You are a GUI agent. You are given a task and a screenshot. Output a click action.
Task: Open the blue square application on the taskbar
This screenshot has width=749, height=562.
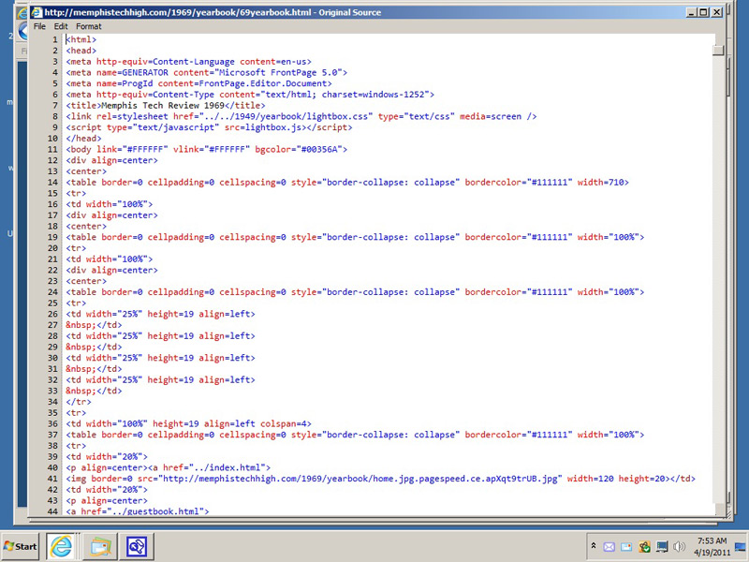137,546
